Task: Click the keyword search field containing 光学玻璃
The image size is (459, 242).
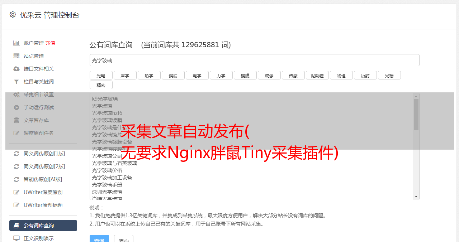Action: 254,60
